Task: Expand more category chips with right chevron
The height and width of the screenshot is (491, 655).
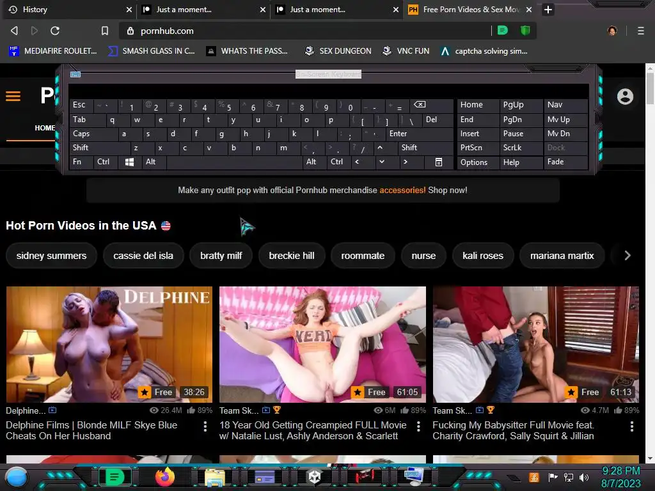Action: tap(627, 256)
